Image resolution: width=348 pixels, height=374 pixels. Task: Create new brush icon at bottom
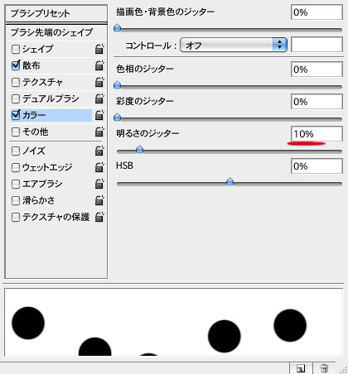(x=301, y=368)
